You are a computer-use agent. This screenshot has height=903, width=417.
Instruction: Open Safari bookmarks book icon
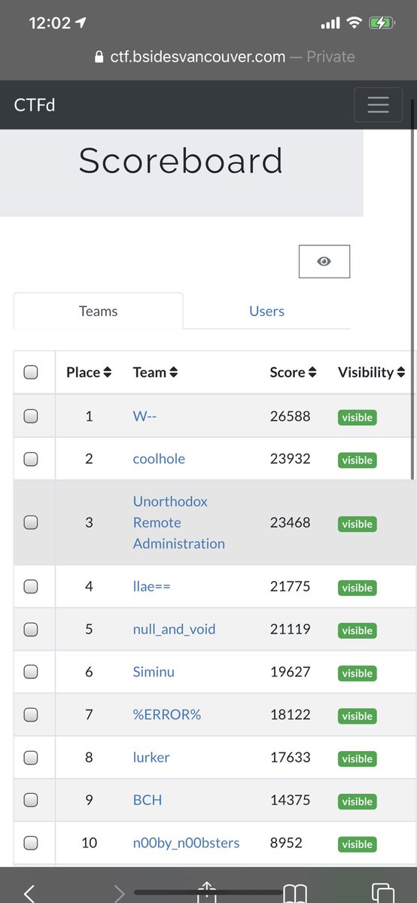coord(295,893)
